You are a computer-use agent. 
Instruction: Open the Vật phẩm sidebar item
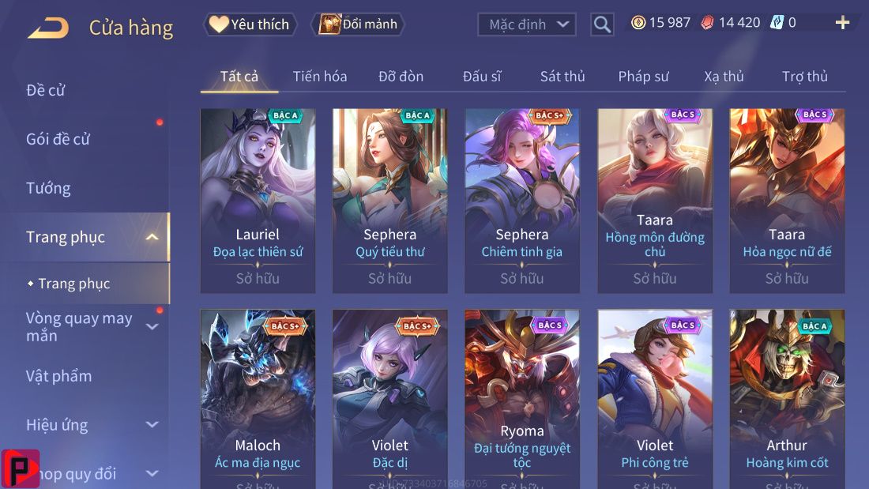58,376
